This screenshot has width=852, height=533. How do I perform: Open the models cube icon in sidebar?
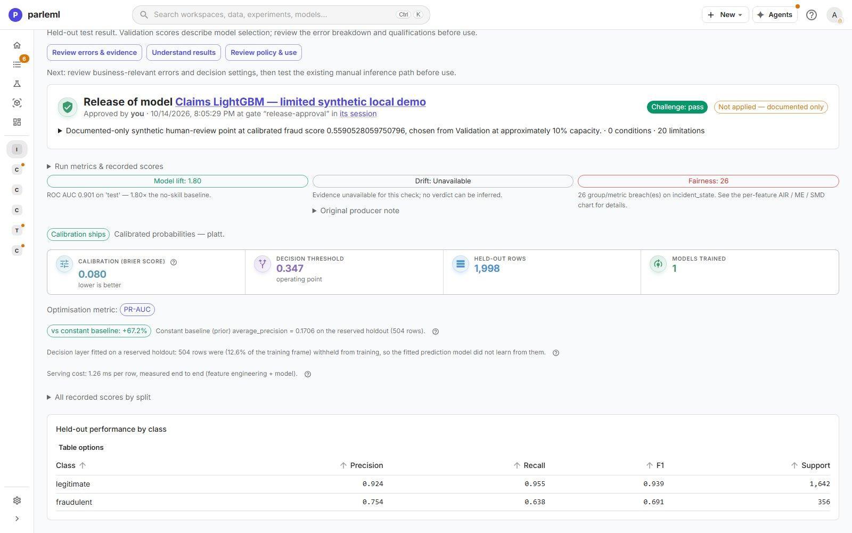pyautogui.click(x=17, y=103)
